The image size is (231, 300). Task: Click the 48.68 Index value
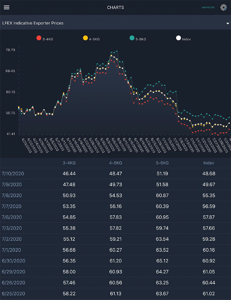(x=209, y=174)
